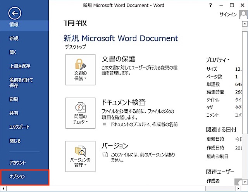Expand the プロパティ dropdown
248x192 pixels.
217,60
